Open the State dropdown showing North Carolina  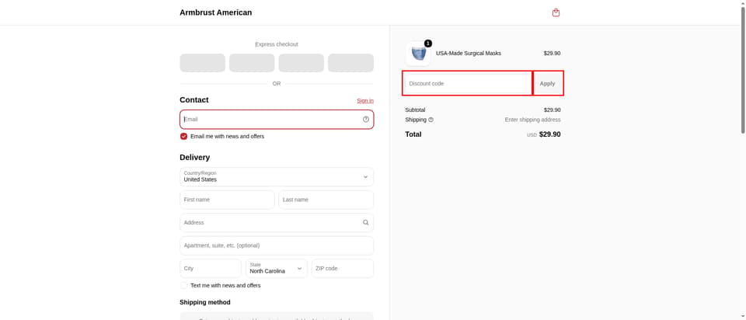tap(277, 269)
